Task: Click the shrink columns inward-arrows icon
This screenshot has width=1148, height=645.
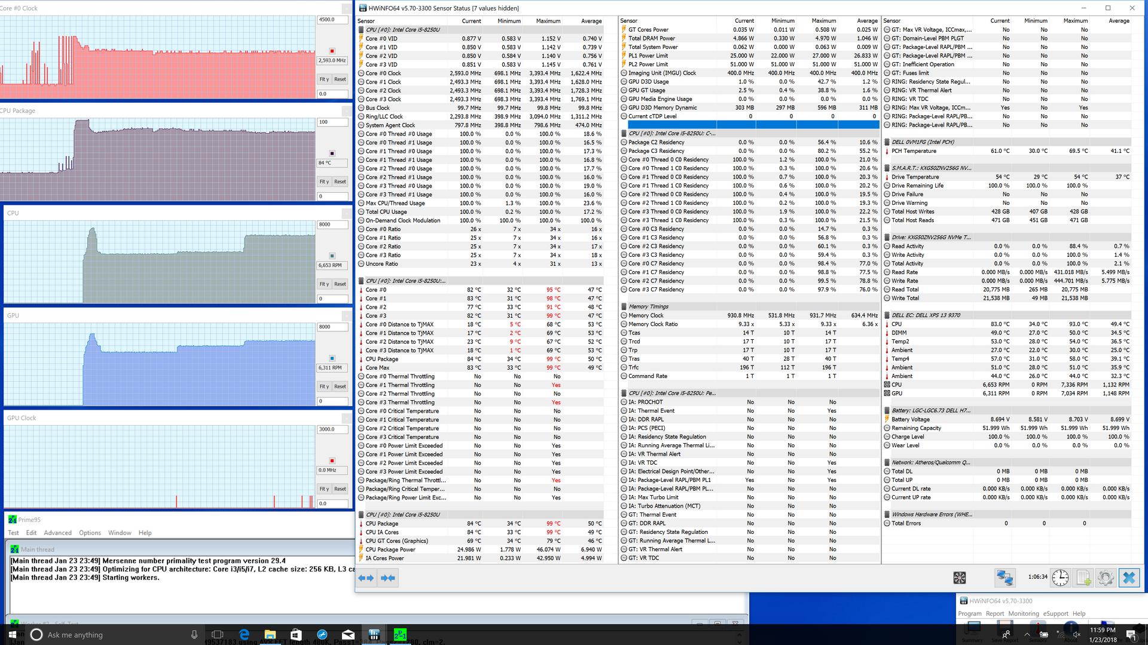Action: click(388, 578)
